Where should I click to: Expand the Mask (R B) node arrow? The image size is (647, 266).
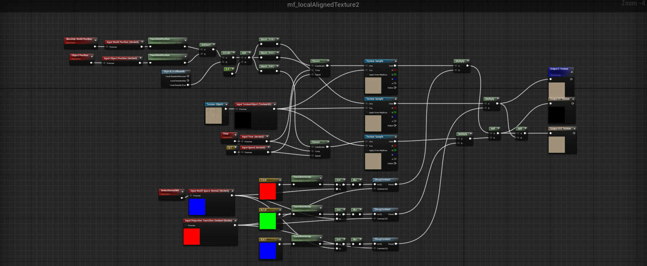point(277,66)
